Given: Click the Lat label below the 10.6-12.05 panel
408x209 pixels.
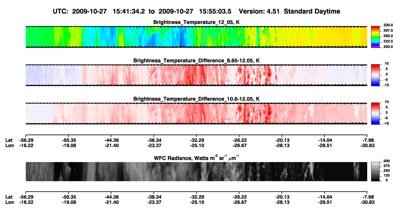Looking at the screenshot, I should point(9,140).
